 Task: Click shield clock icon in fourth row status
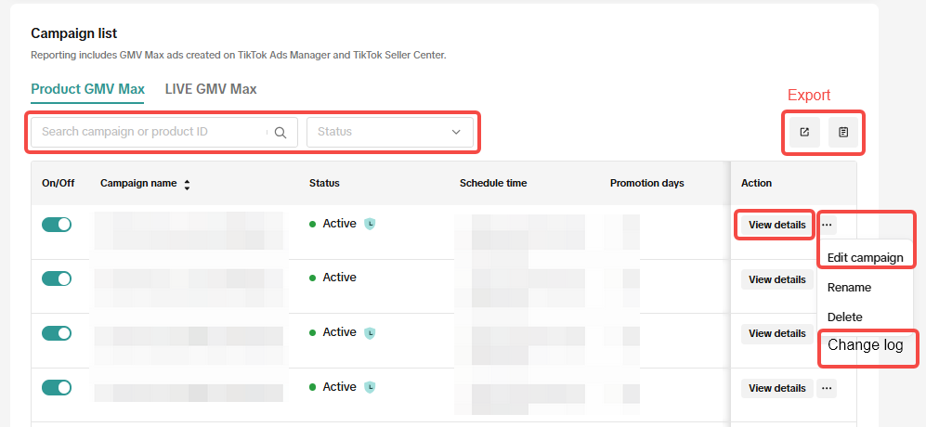(x=370, y=387)
